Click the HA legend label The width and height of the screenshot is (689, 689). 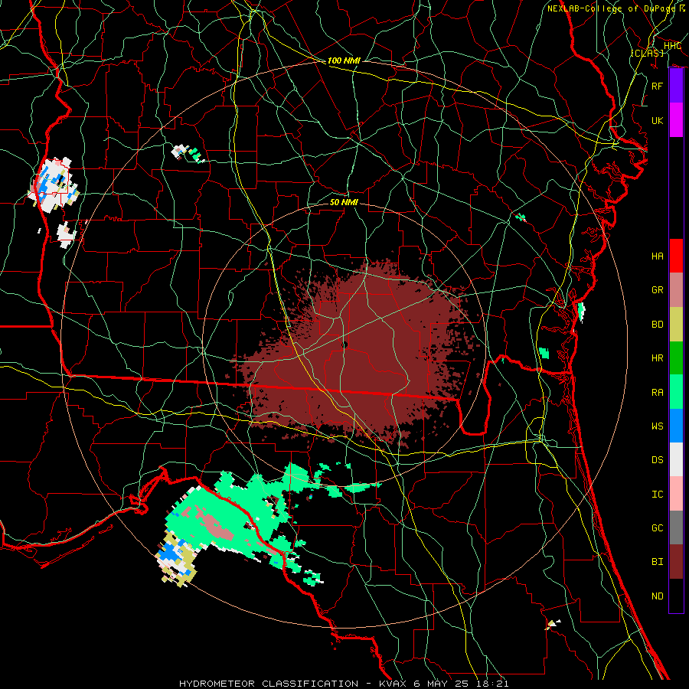pyautogui.click(x=658, y=256)
